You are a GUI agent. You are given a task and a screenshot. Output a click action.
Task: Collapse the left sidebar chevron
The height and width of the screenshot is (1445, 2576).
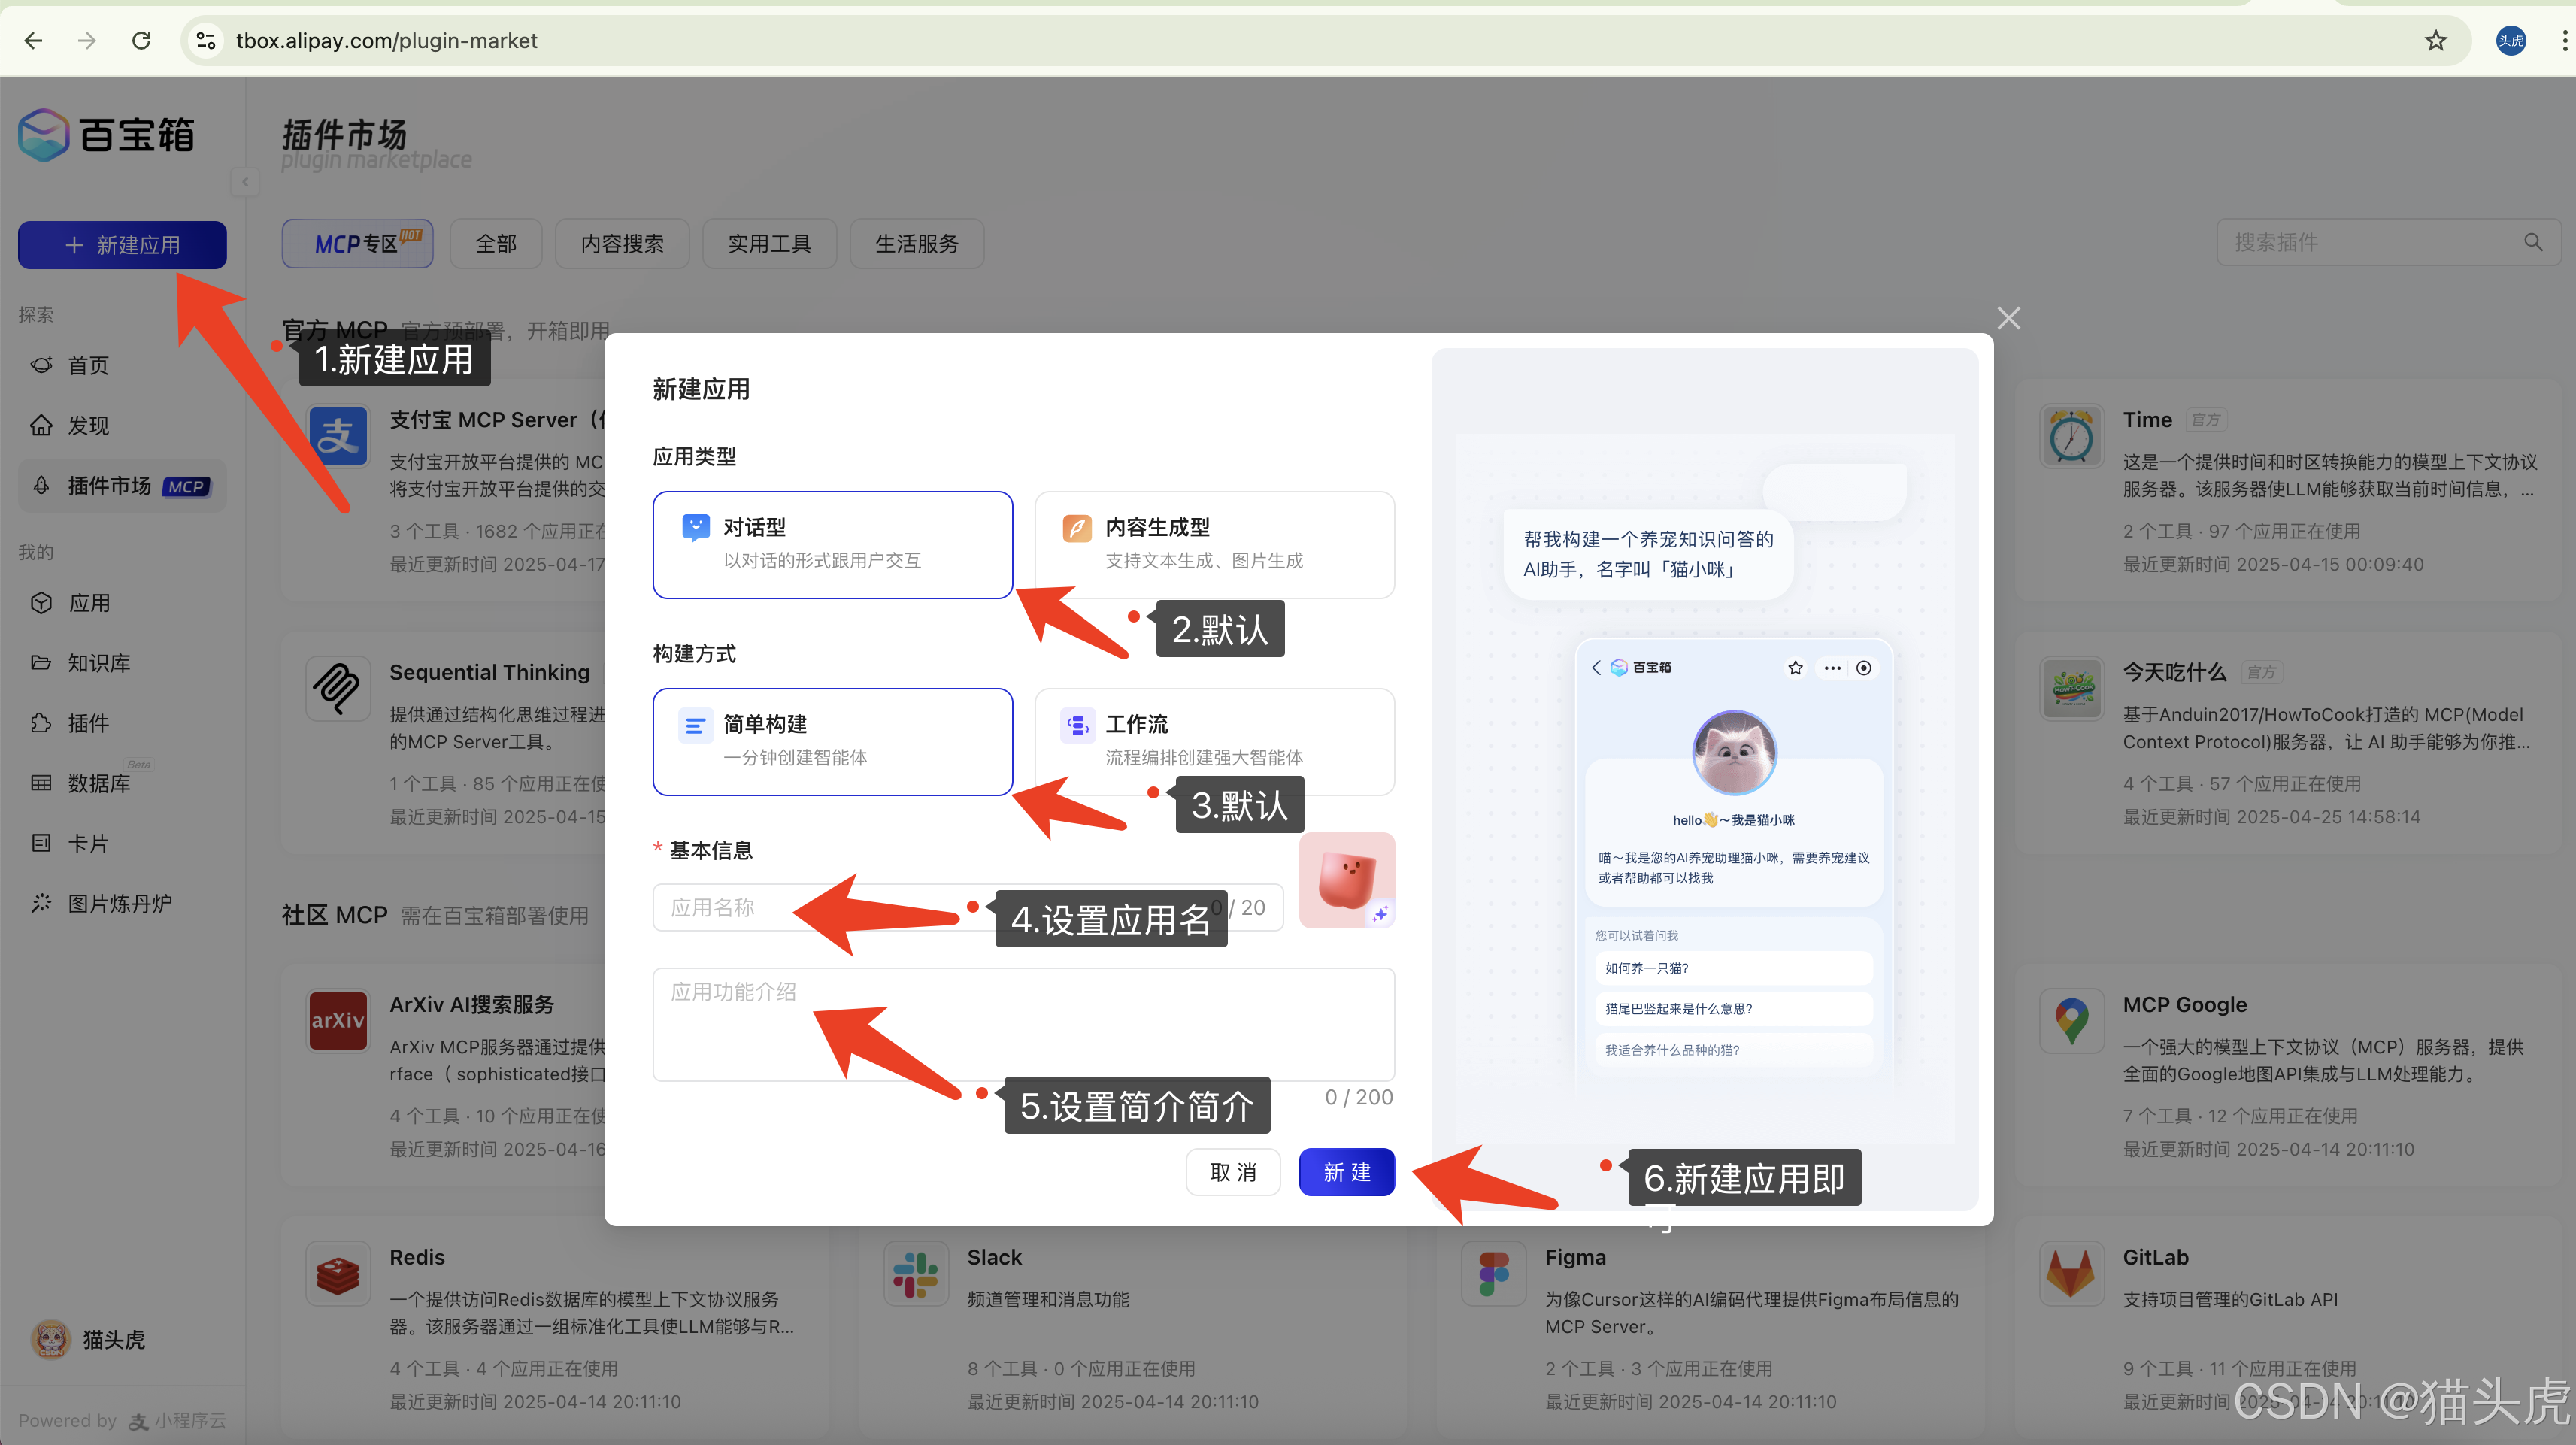(x=245, y=182)
